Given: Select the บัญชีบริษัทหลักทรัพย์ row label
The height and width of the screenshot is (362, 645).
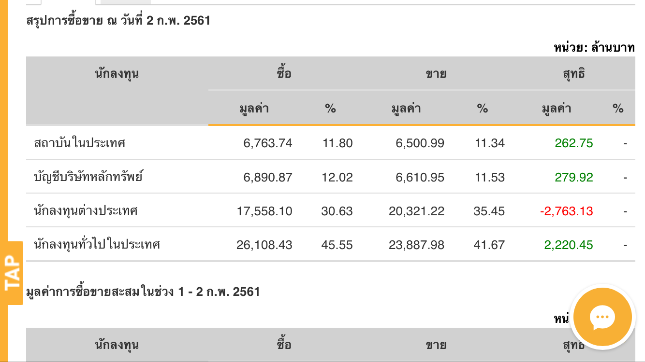Looking at the screenshot, I should click(88, 177).
